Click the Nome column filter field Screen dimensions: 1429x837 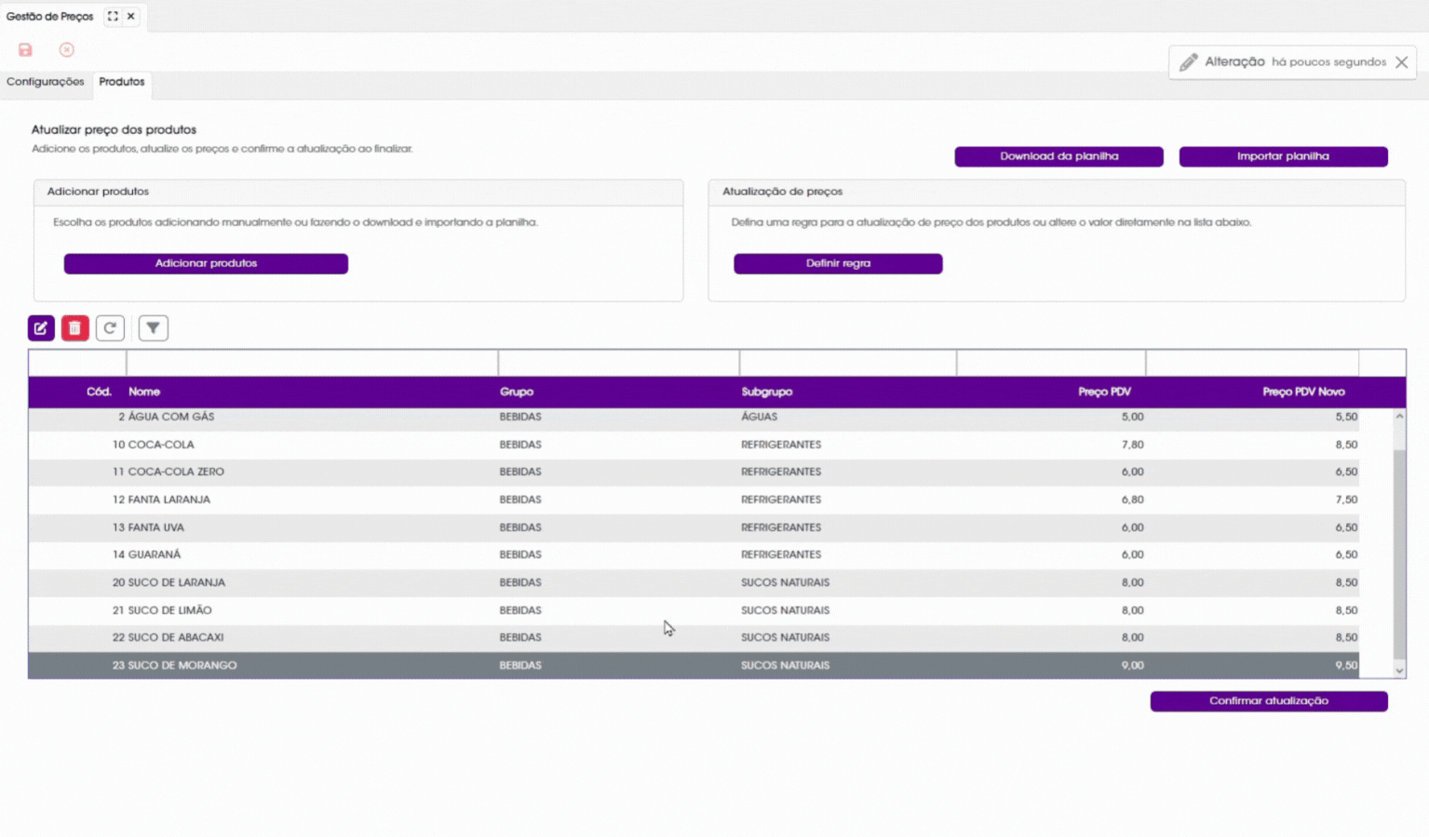tap(312, 363)
